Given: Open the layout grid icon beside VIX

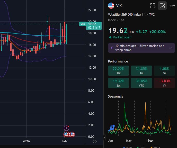Looking at the screenshot, I should [x=153, y=6].
